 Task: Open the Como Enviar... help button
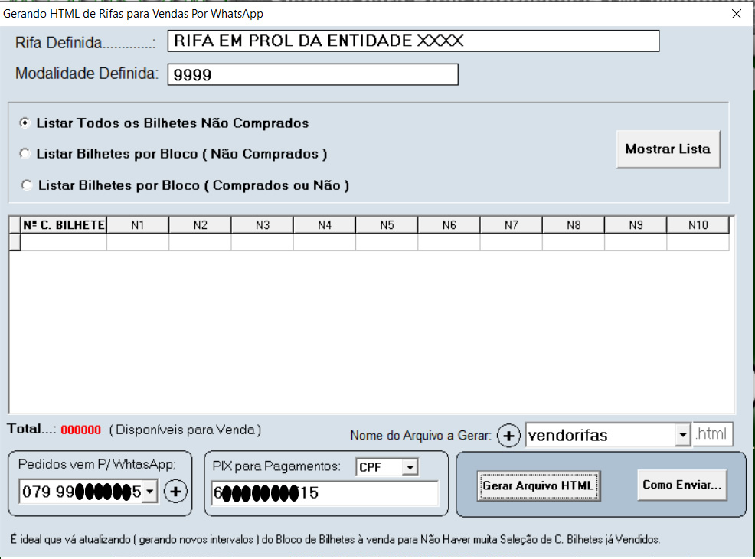tap(681, 485)
